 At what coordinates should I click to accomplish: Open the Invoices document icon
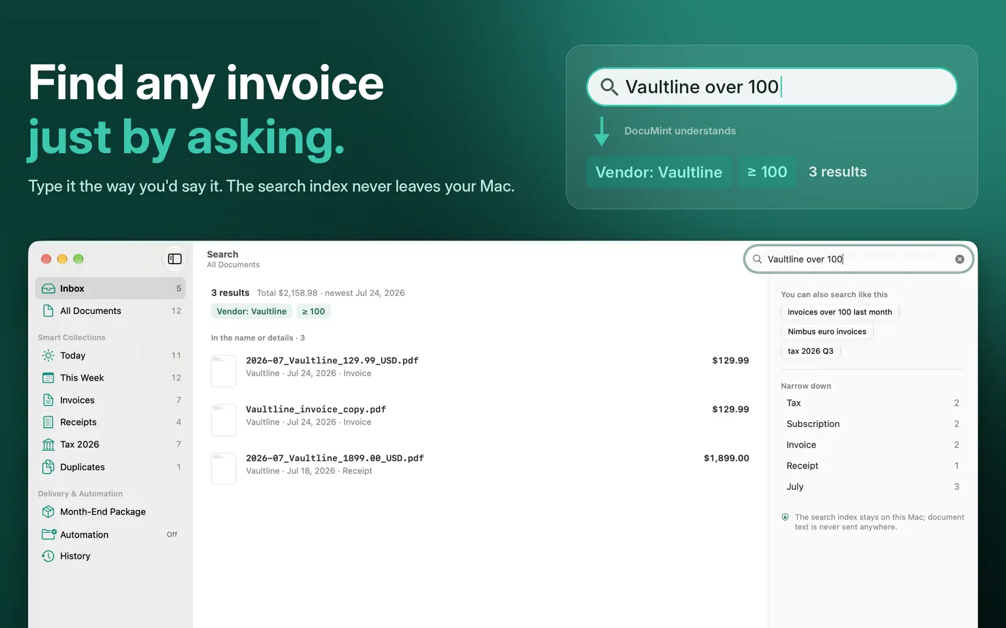(x=48, y=400)
